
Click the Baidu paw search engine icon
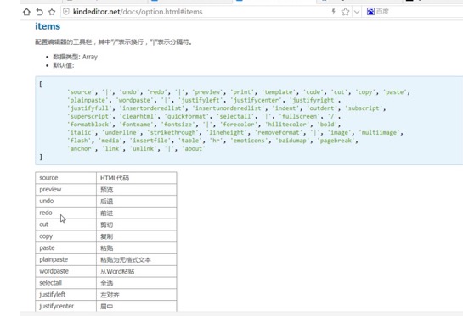pos(370,12)
